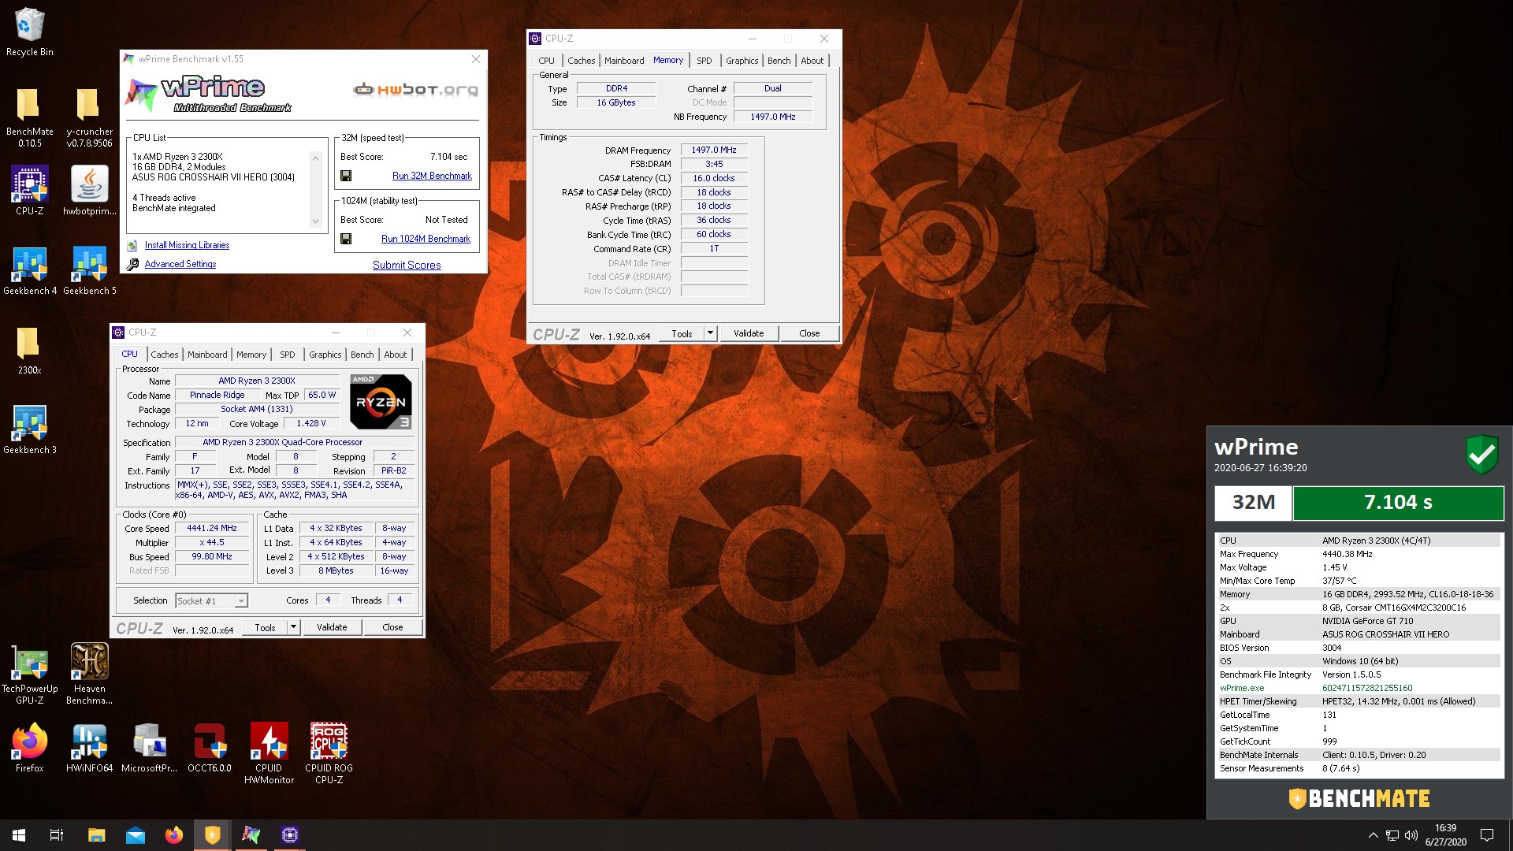Screen dimensions: 1513x851
Task: Click the HWBOT.org logo in wPrime
Action: point(415,89)
